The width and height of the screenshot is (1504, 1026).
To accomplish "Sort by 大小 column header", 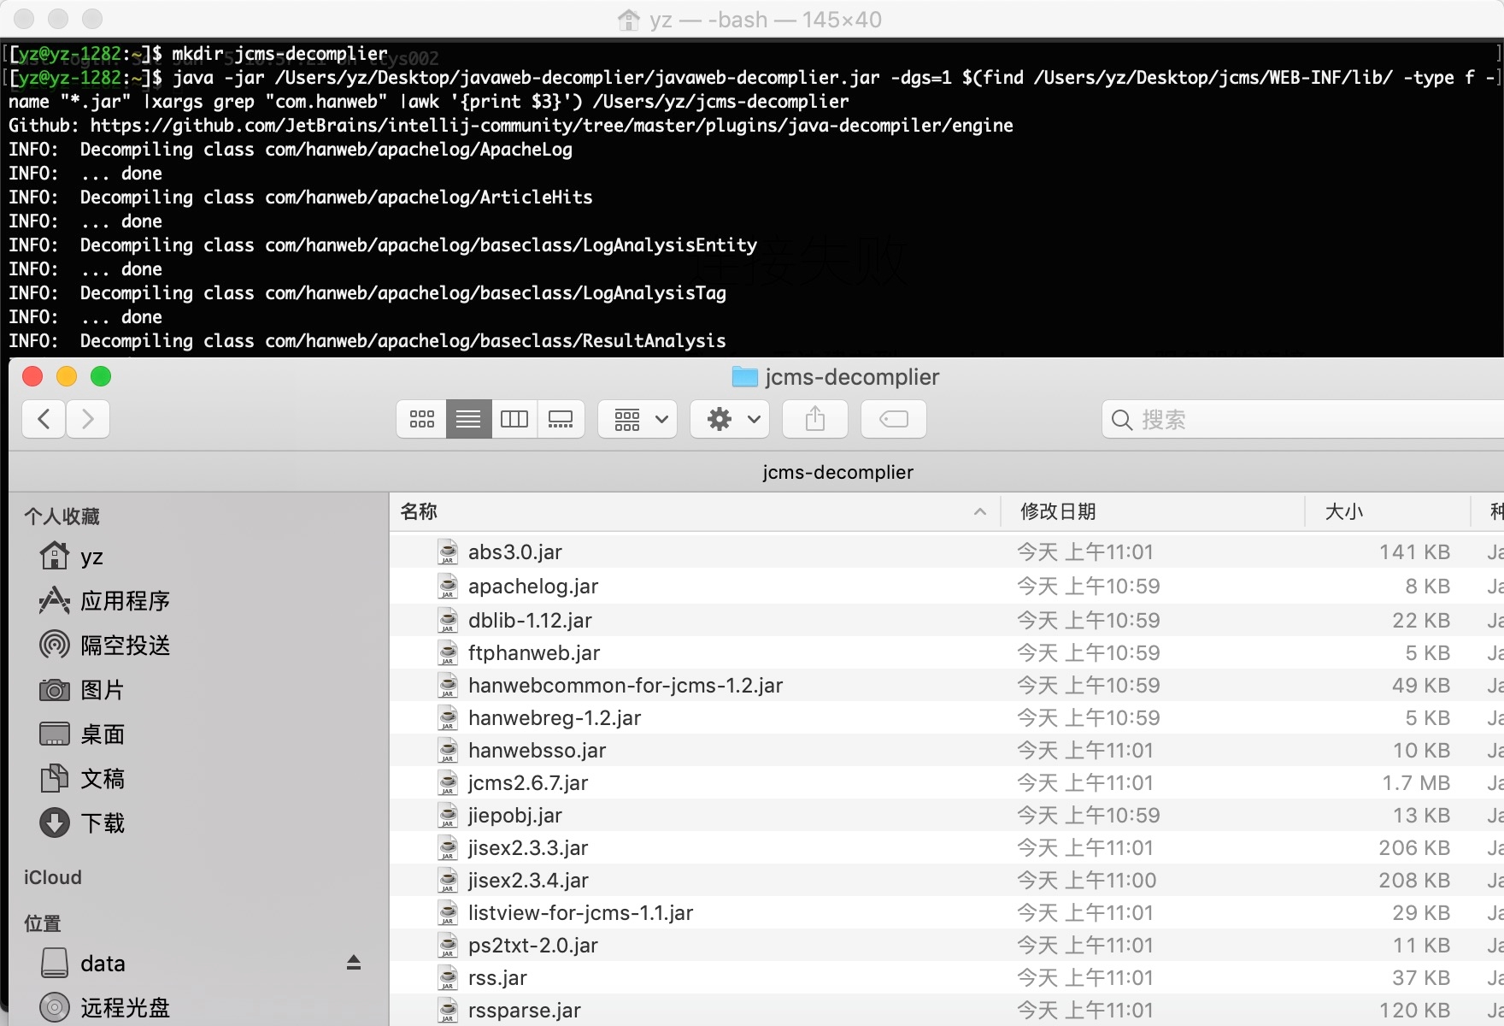I will click(1343, 511).
